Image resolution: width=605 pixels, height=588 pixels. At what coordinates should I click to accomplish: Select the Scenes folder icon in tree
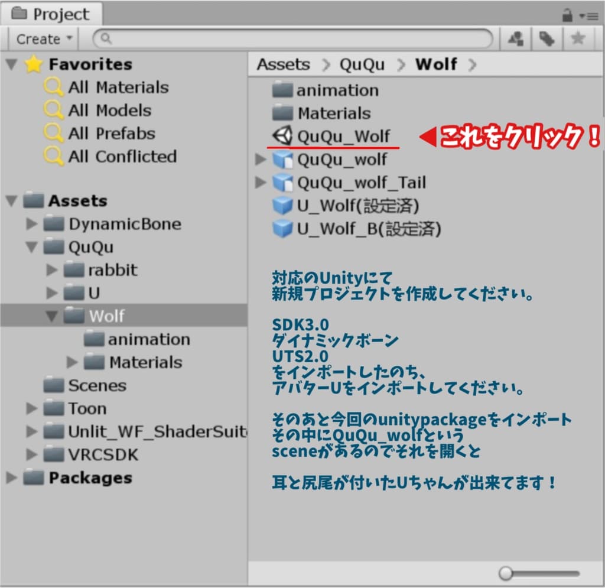pyautogui.click(x=53, y=385)
